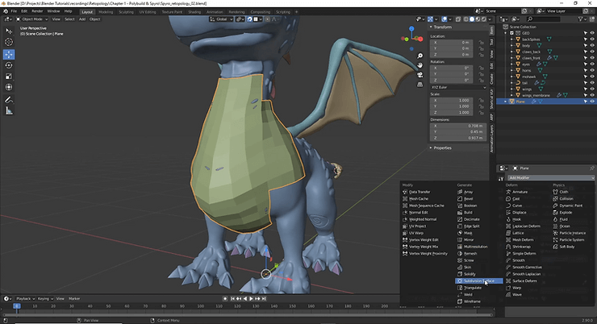Toggle lock on Location X
Viewport: 597px width, 324px height.
[x=482, y=43]
